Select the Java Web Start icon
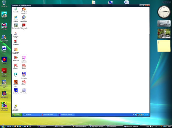This screenshot has height=128, width=172. (16, 34)
